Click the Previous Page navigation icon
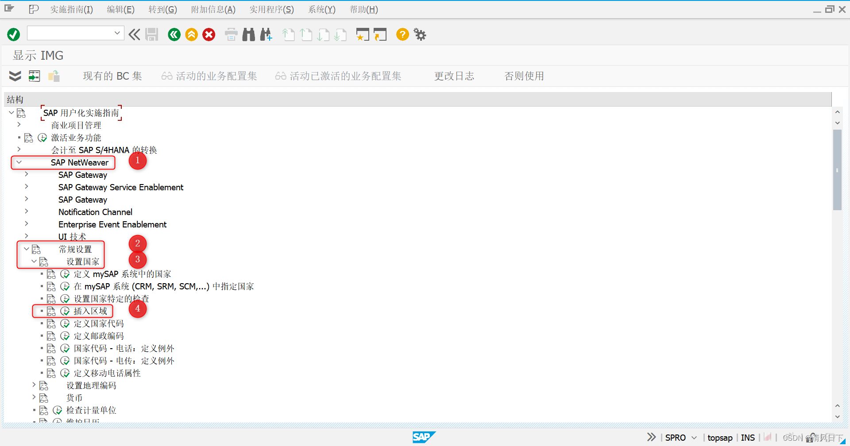The image size is (850, 446). point(306,34)
